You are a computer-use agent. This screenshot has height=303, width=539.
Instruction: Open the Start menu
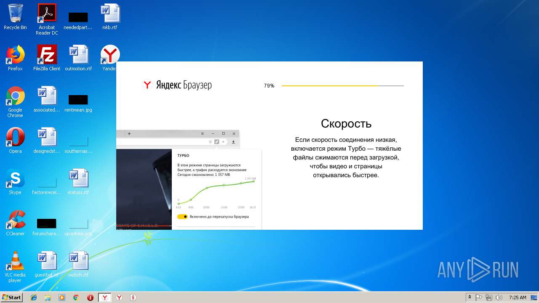[x=12, y=298]
